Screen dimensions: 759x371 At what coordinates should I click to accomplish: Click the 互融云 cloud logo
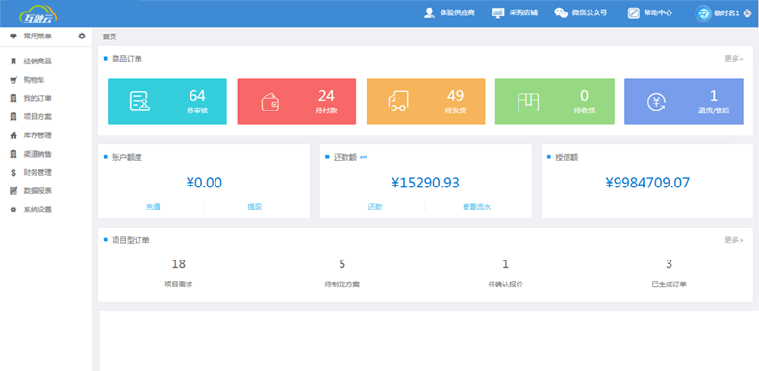(x=38, y=14)
